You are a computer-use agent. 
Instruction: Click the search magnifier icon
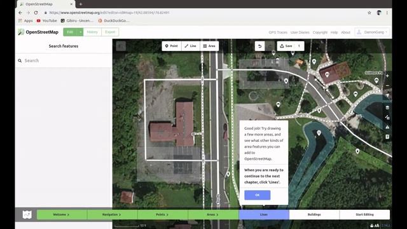[x=20, y=60]
